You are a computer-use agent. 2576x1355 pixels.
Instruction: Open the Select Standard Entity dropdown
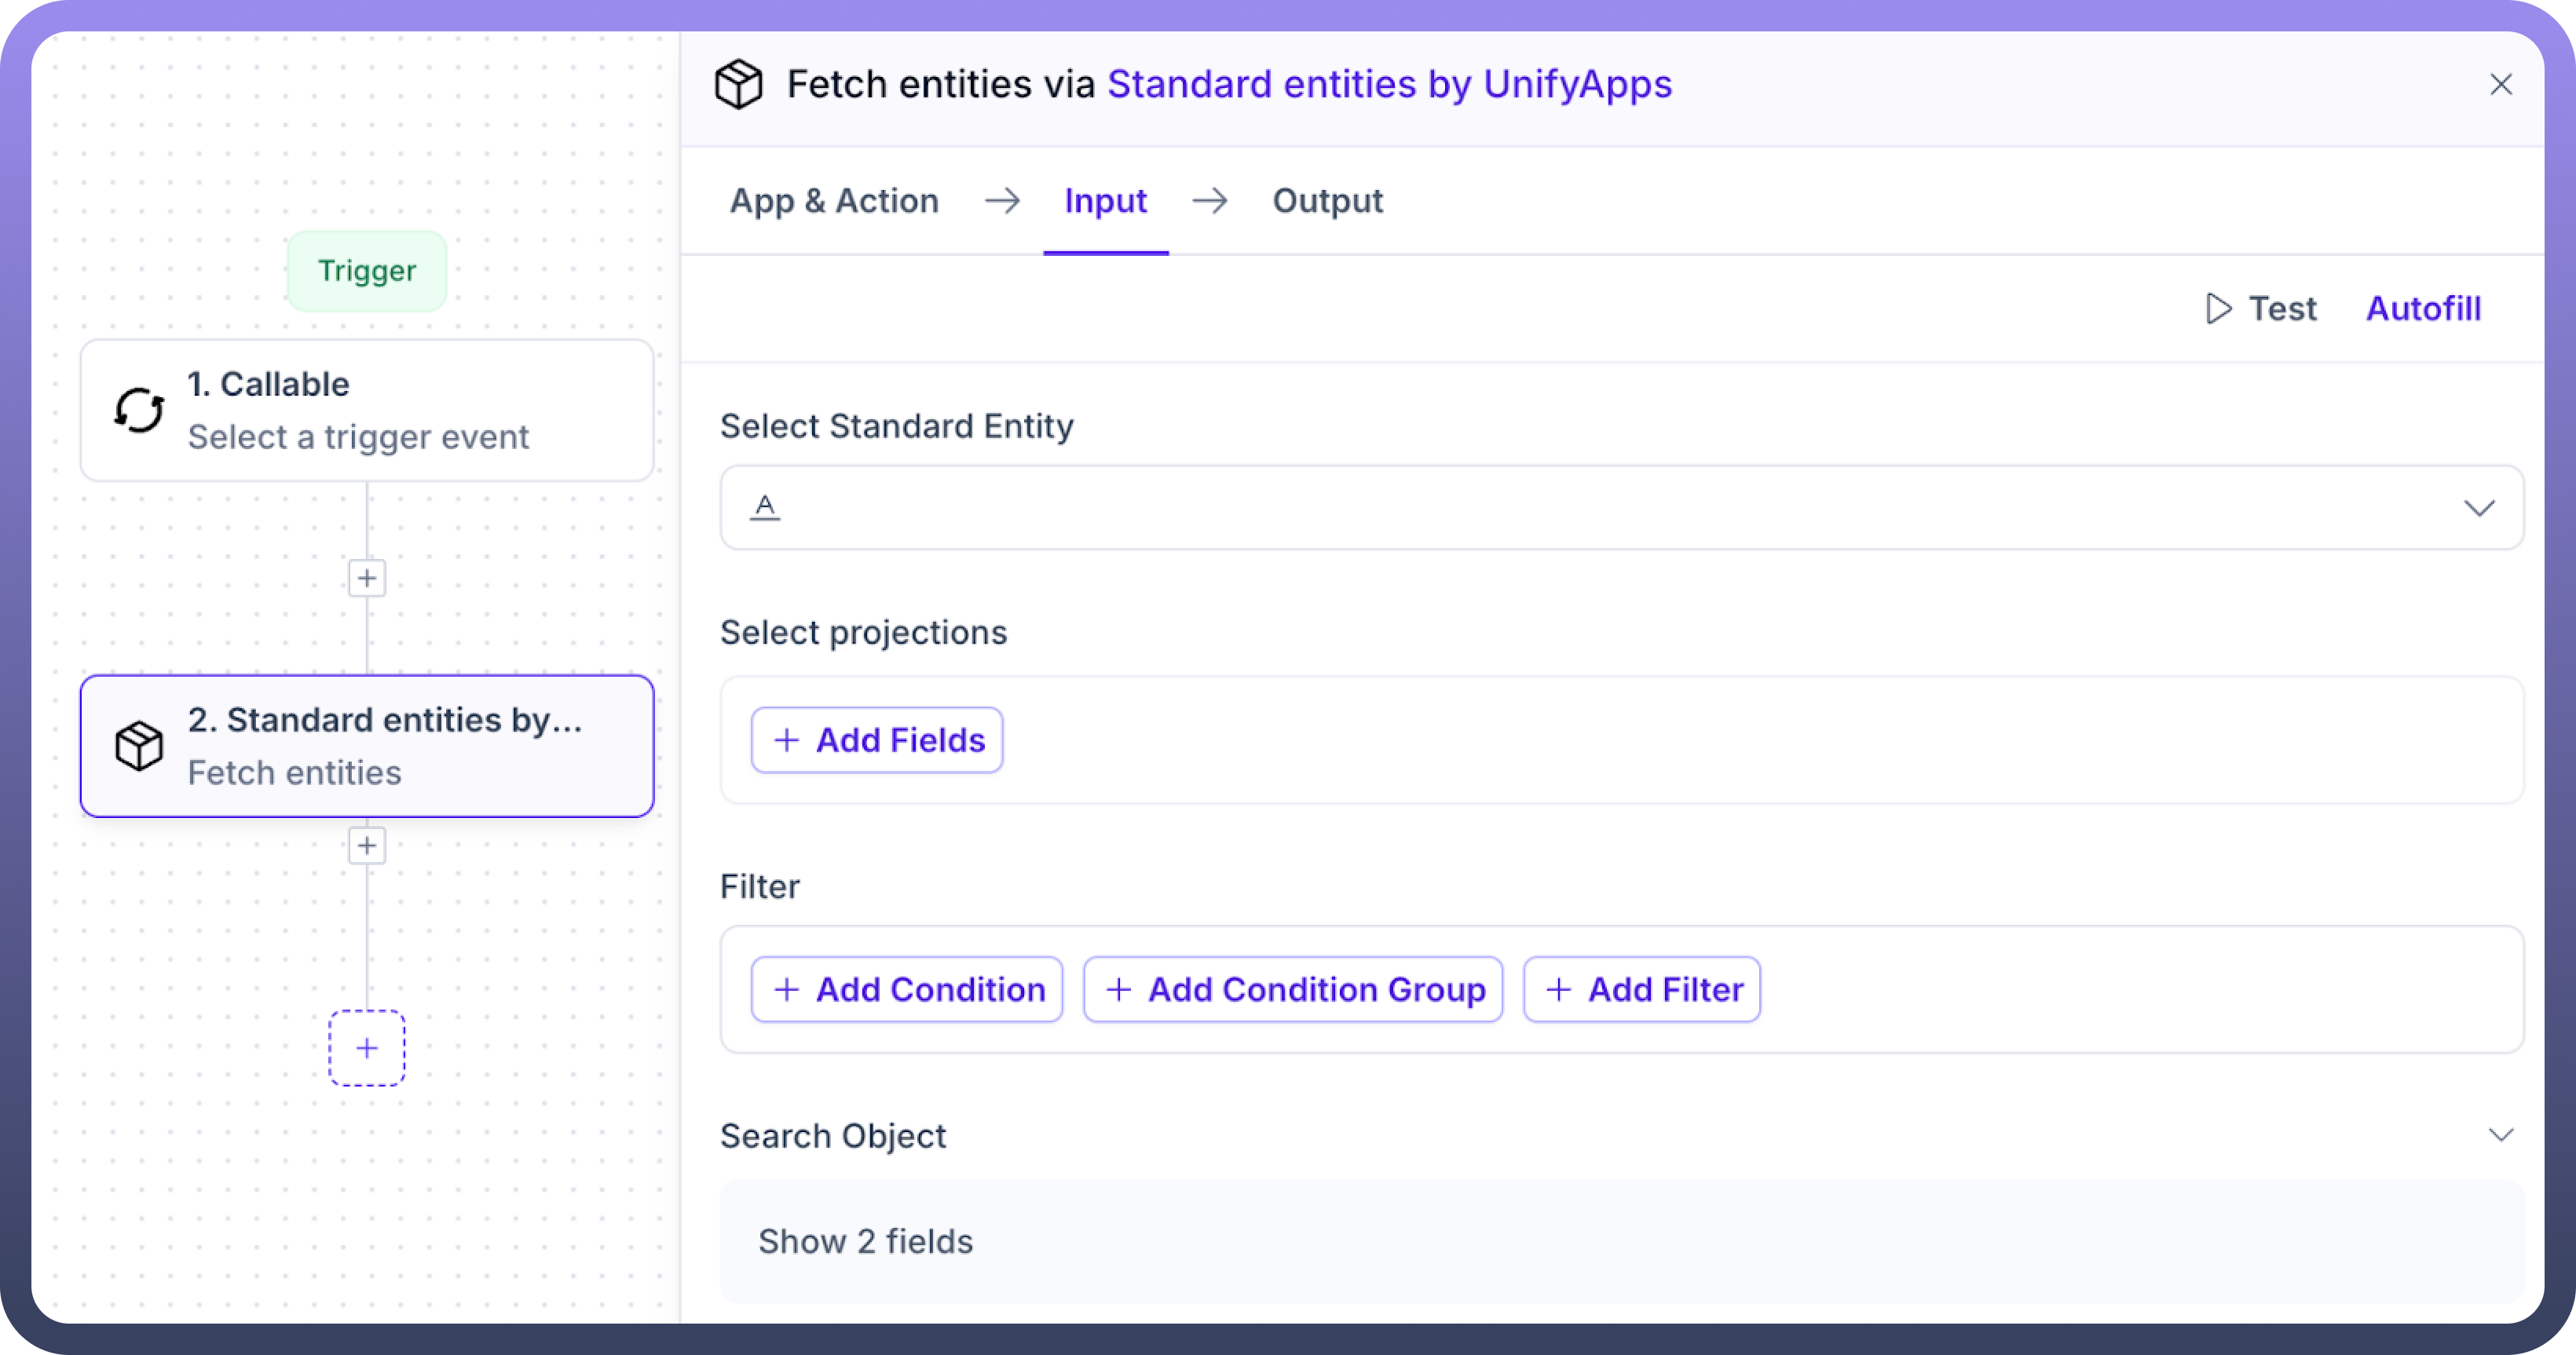[2478, 508]
